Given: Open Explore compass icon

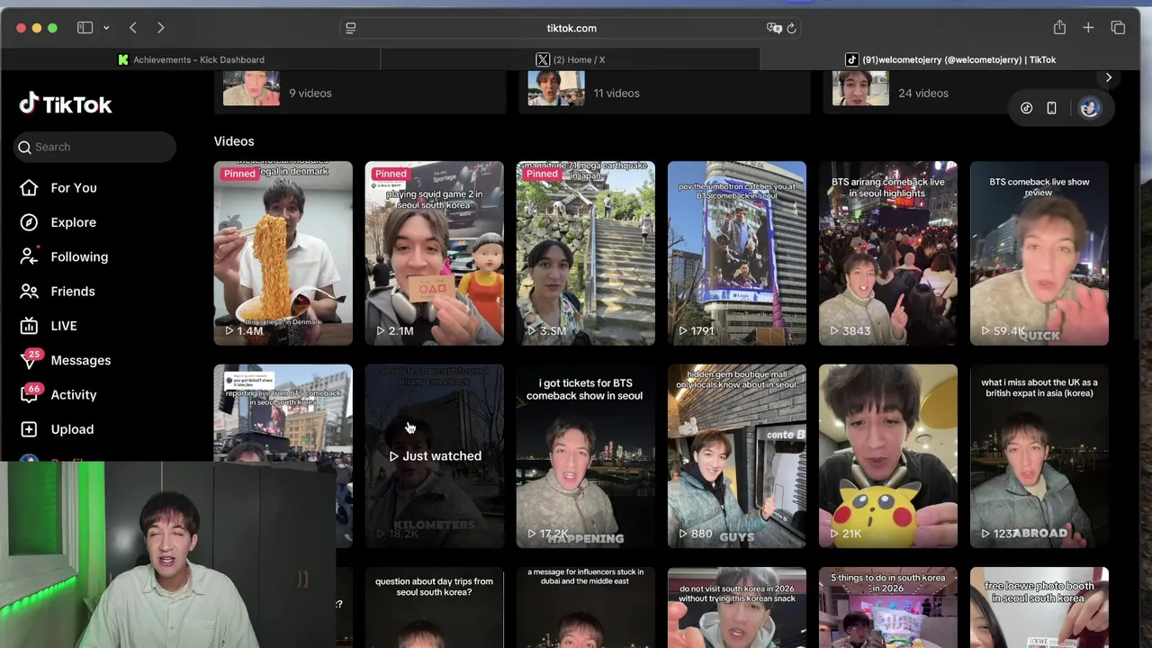Looking at the screenshot, I should point(29,222).
